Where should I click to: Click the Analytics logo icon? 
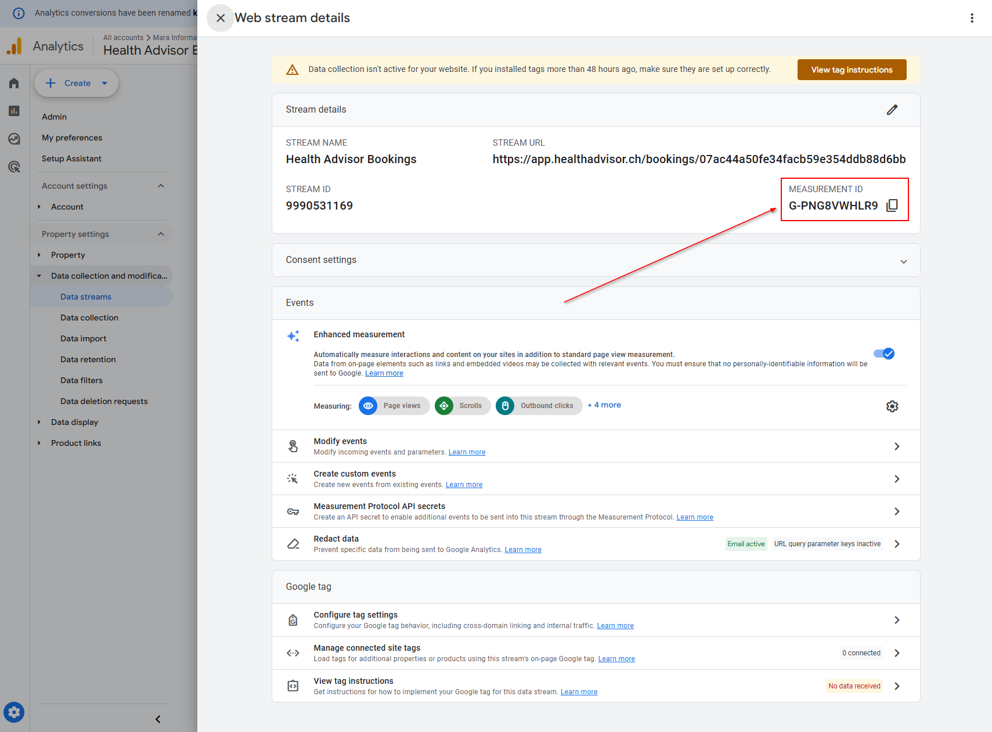[x=15, y=46]
